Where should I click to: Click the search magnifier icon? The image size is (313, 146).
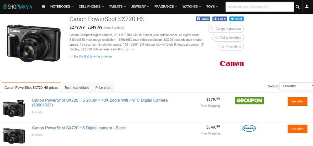[x=298, y=7]
